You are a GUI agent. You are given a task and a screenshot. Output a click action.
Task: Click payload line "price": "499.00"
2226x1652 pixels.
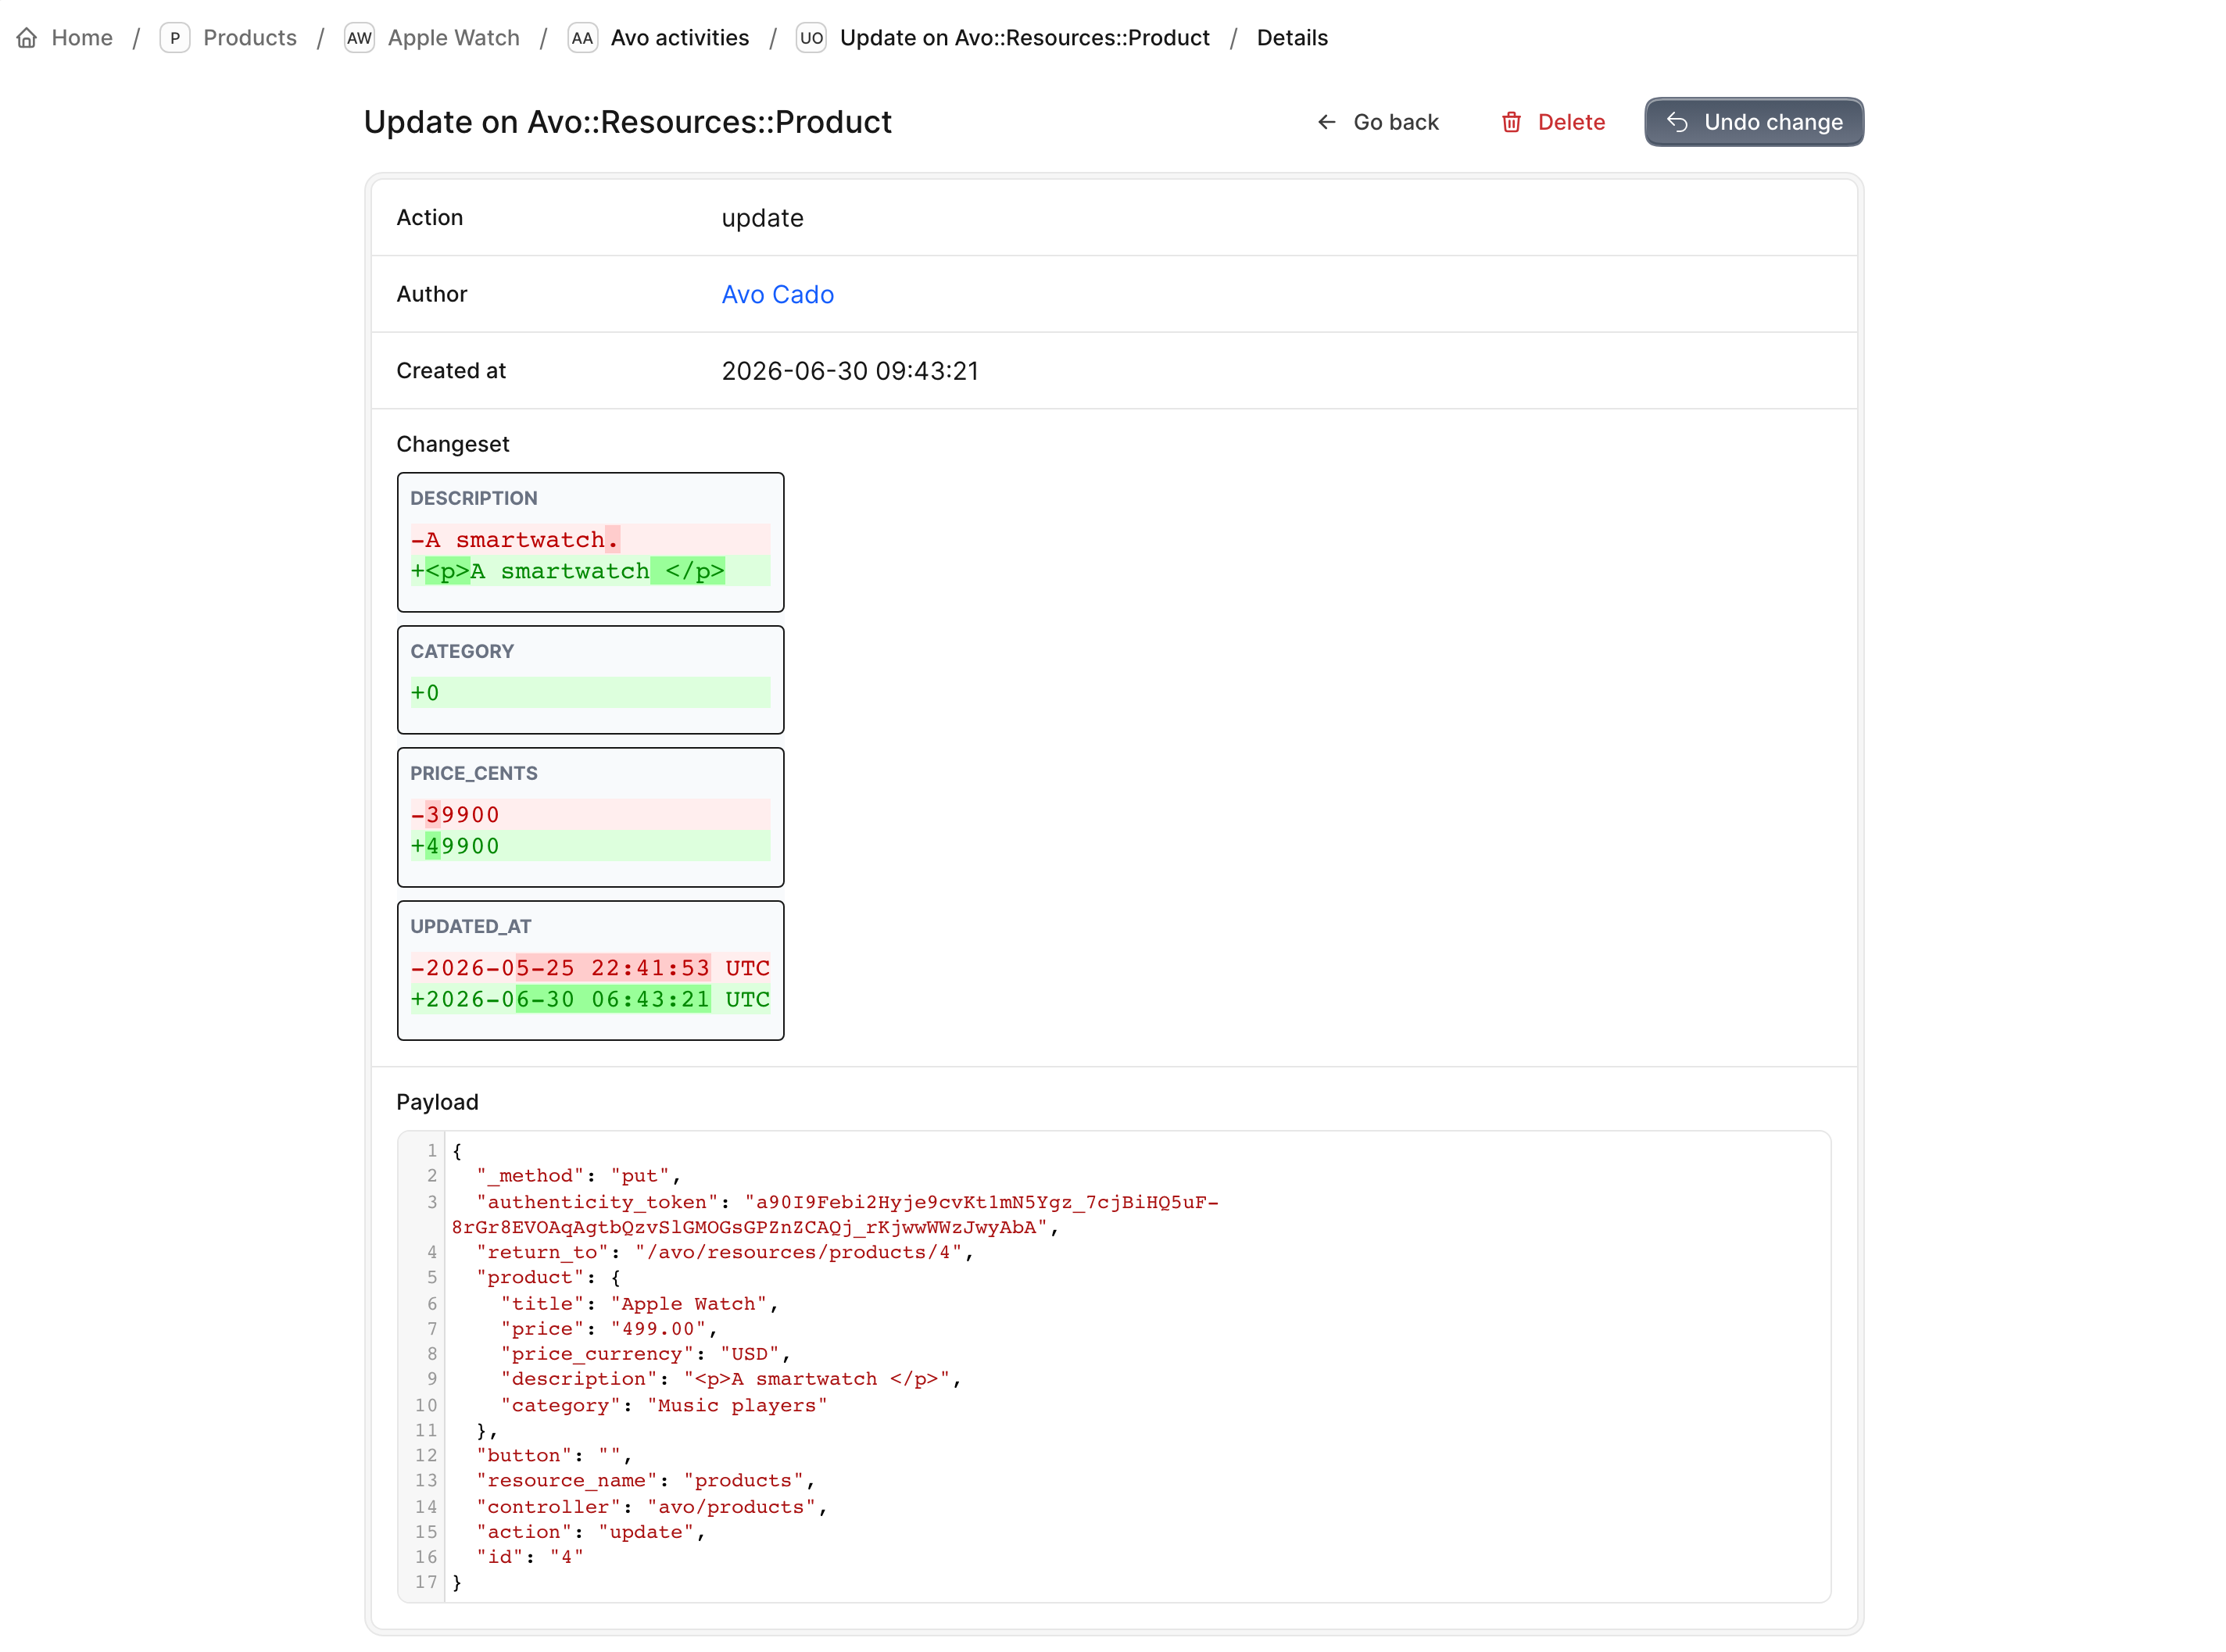click(x=609, y=1329)
